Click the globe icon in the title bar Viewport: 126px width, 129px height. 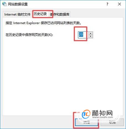tap(4, 4)
